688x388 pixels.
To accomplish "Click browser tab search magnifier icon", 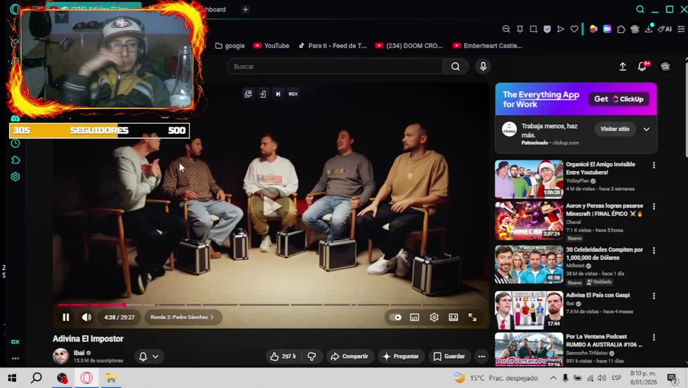I will click(640, 9).
